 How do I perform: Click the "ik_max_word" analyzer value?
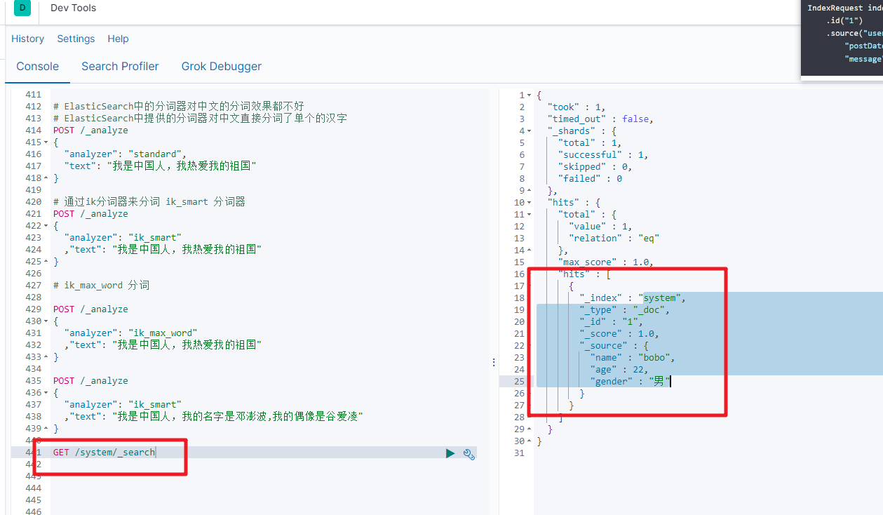click(163, 333)
